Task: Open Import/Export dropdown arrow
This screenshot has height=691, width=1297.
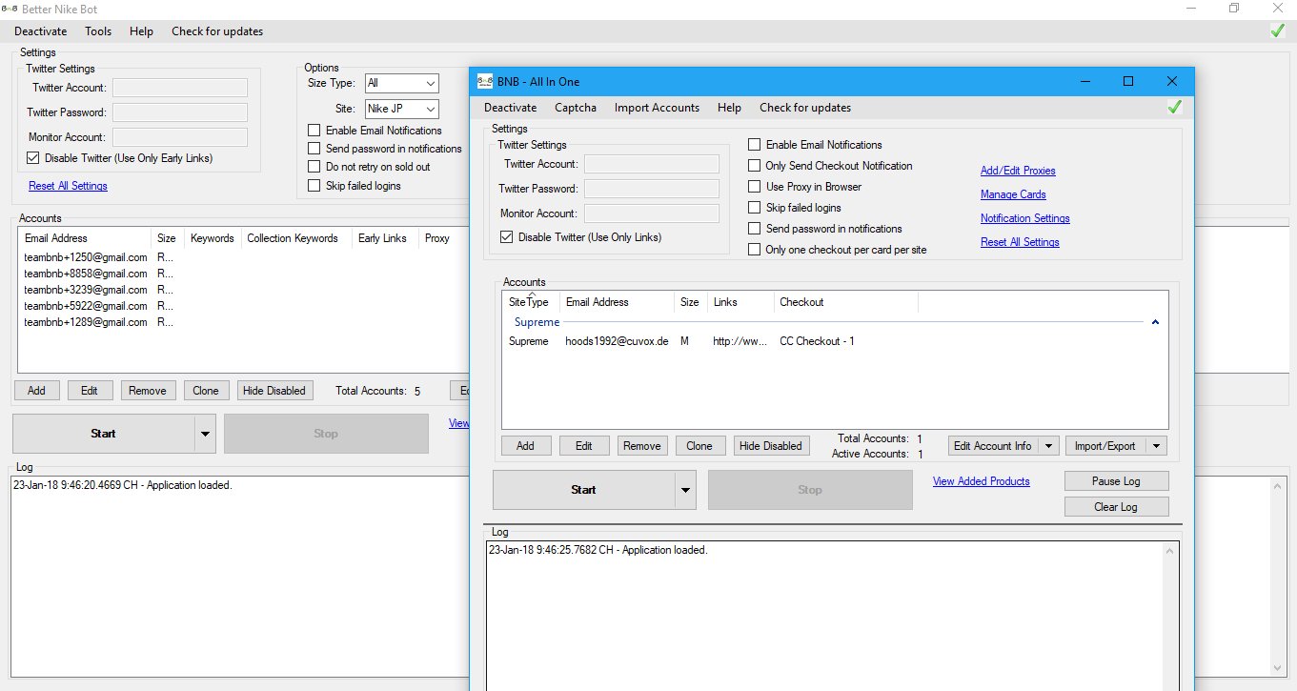Action: 1156,446
